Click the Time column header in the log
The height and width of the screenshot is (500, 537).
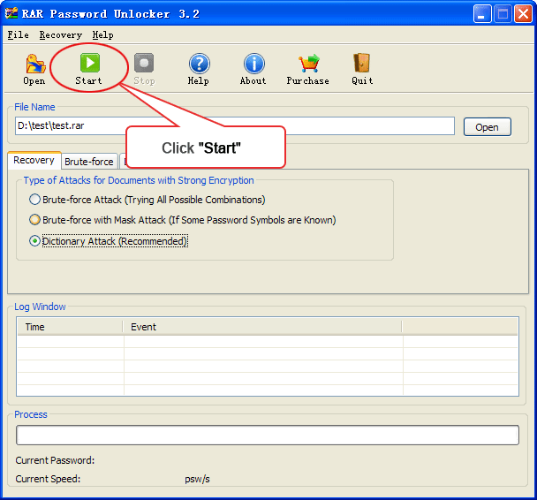[70, 327]
